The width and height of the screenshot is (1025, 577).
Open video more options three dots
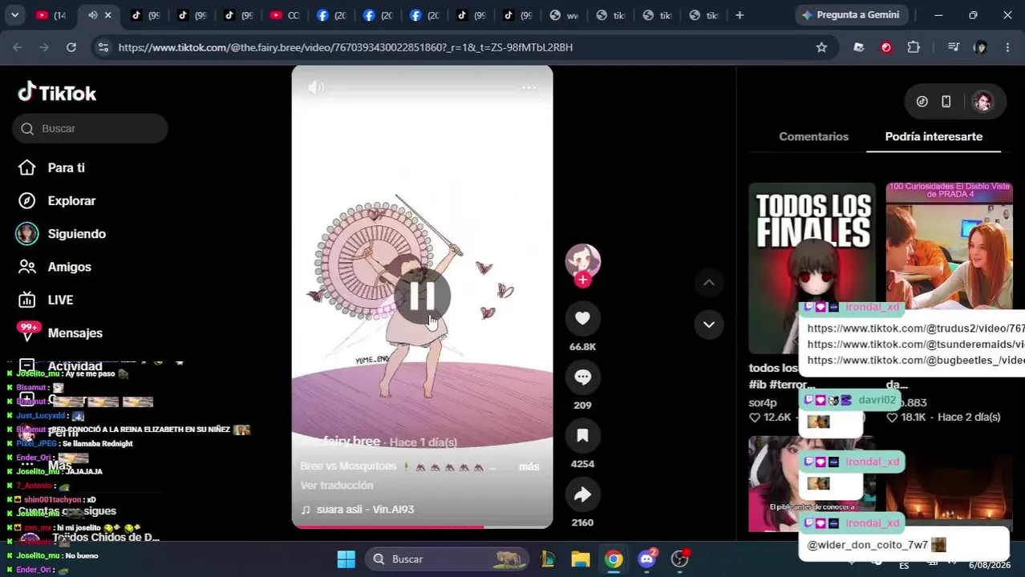click(529, 87)
